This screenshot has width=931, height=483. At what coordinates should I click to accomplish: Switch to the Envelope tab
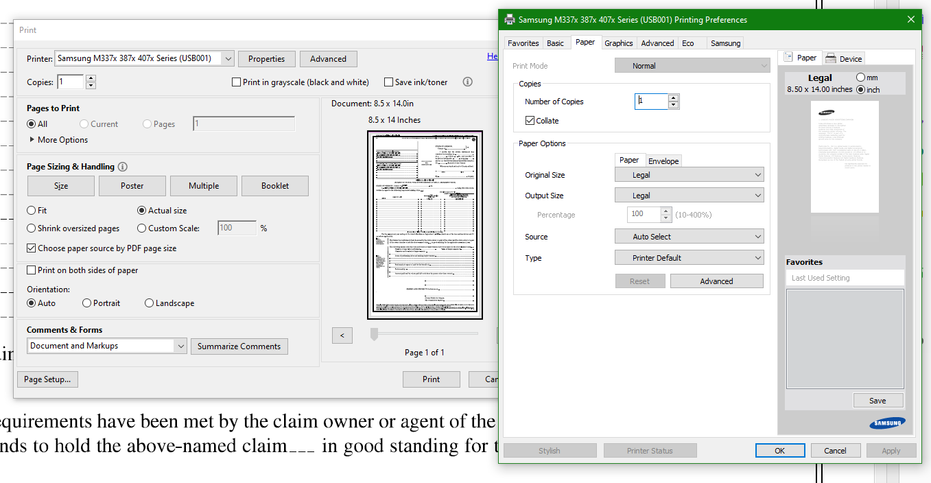click(x=663, y=161)
